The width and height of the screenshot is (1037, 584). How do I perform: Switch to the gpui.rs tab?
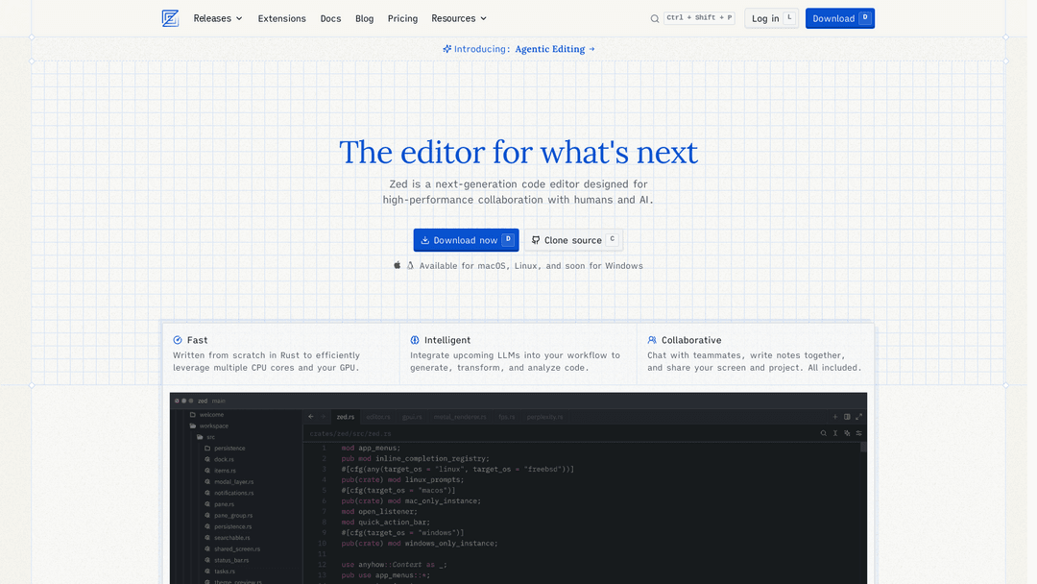point(412,417)
